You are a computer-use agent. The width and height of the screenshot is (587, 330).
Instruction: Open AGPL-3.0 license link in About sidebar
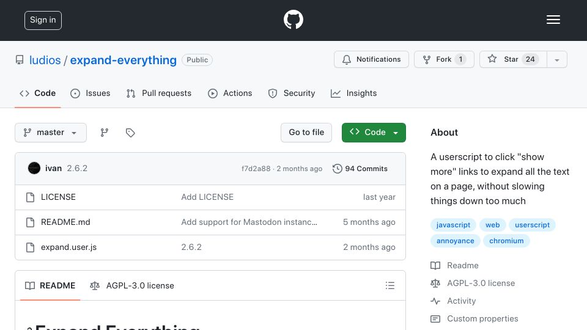click(473, 283)
